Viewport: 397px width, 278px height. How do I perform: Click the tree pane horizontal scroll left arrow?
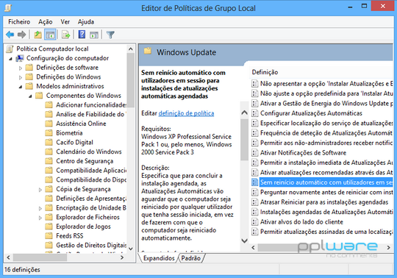[8, 257]
